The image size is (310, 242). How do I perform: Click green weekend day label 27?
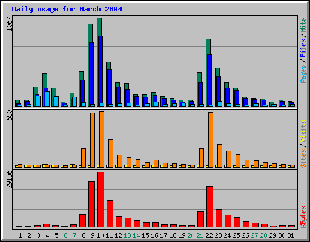(x=254, y=235)
